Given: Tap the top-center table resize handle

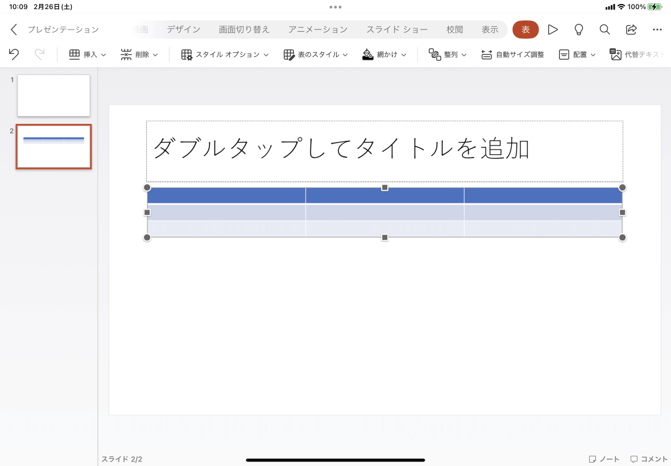Looking at the screenshot, I should point(385,188).
